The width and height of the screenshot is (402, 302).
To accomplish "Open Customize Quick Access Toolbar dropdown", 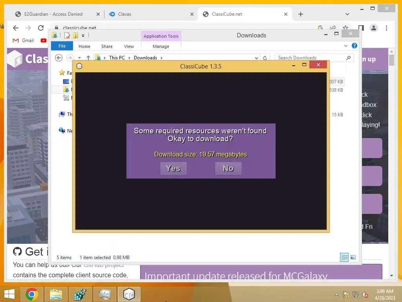I will [x=83, y=36].
